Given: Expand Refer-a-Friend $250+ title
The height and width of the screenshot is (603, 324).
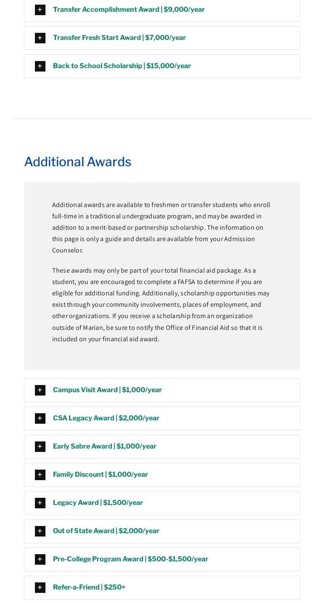Looking at the screenshot, I should coord(89,587).
